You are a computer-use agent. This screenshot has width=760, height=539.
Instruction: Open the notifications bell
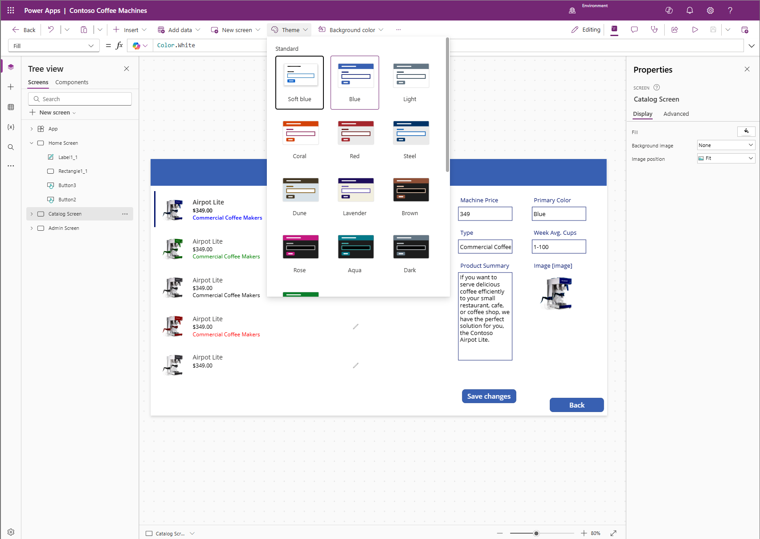690,10
